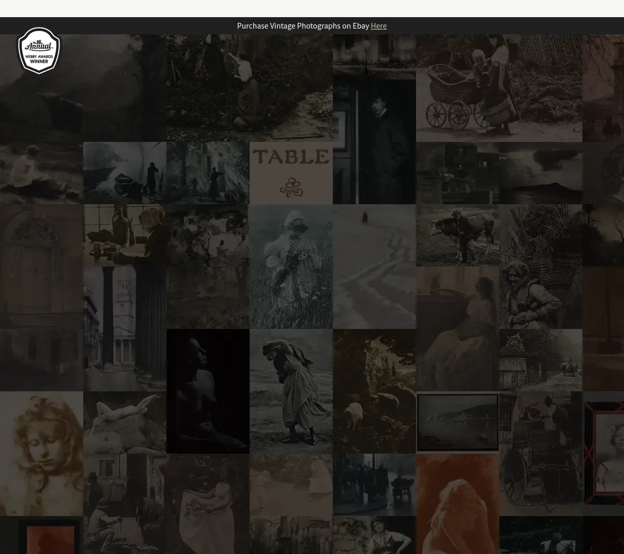Open the seated woman in white gown
Screen dimensions: 624x554
(x=458, y=329)
